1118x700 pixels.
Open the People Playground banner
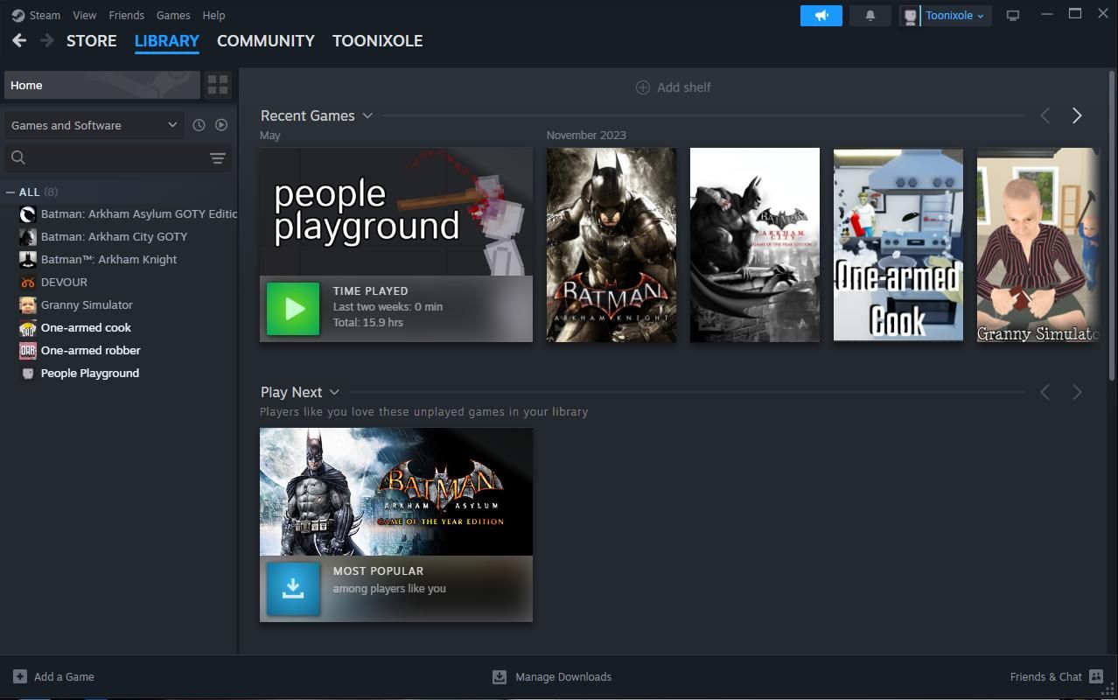coord(396,212)
